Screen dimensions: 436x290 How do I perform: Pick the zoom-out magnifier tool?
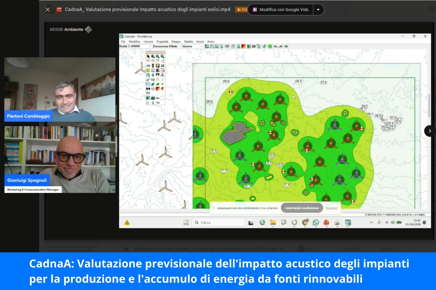(158, 56)
